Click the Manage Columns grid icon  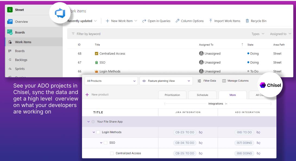tap(224, 81)
